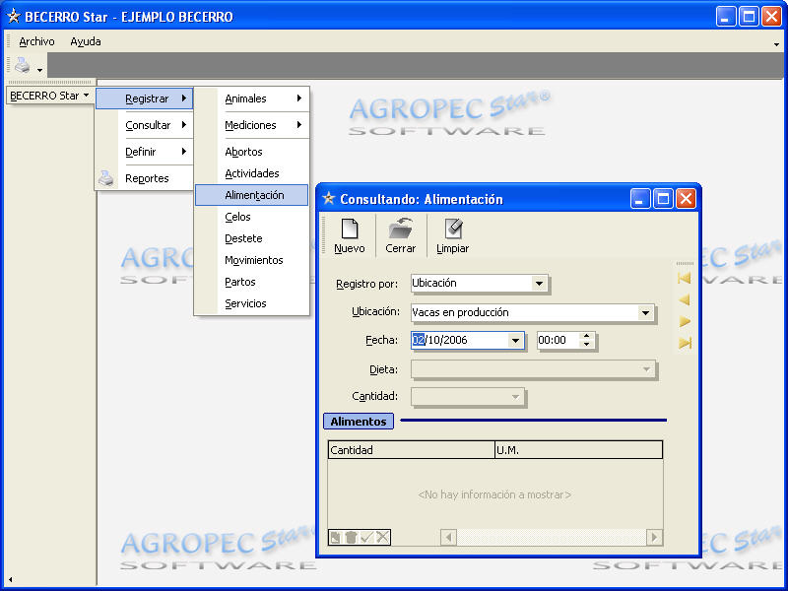788x591 pixels.
Task: Increase the time with spinner up arrow
Action: click(586, 336)
